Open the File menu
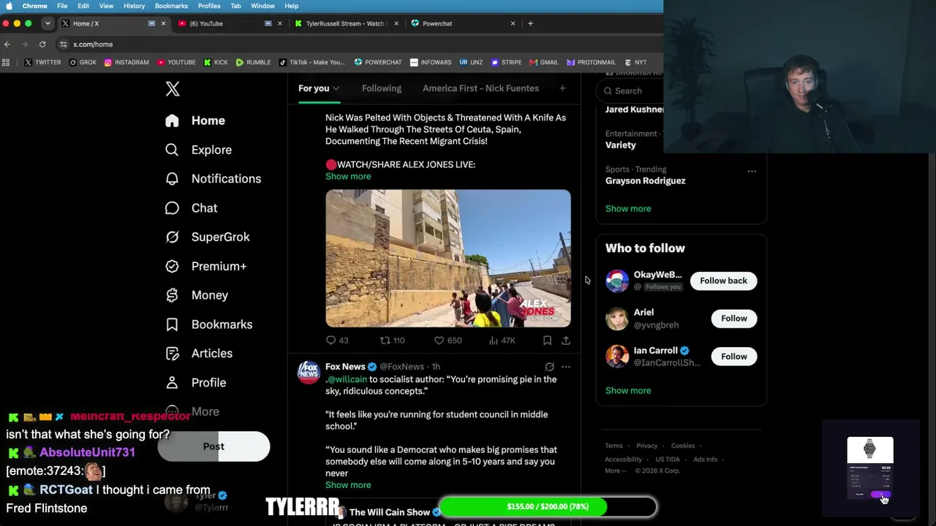Image resolution: width=936 pixels, height=526 pixels. 62,6
